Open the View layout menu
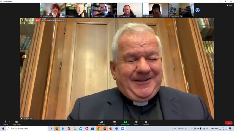 [x=229, y=5]
